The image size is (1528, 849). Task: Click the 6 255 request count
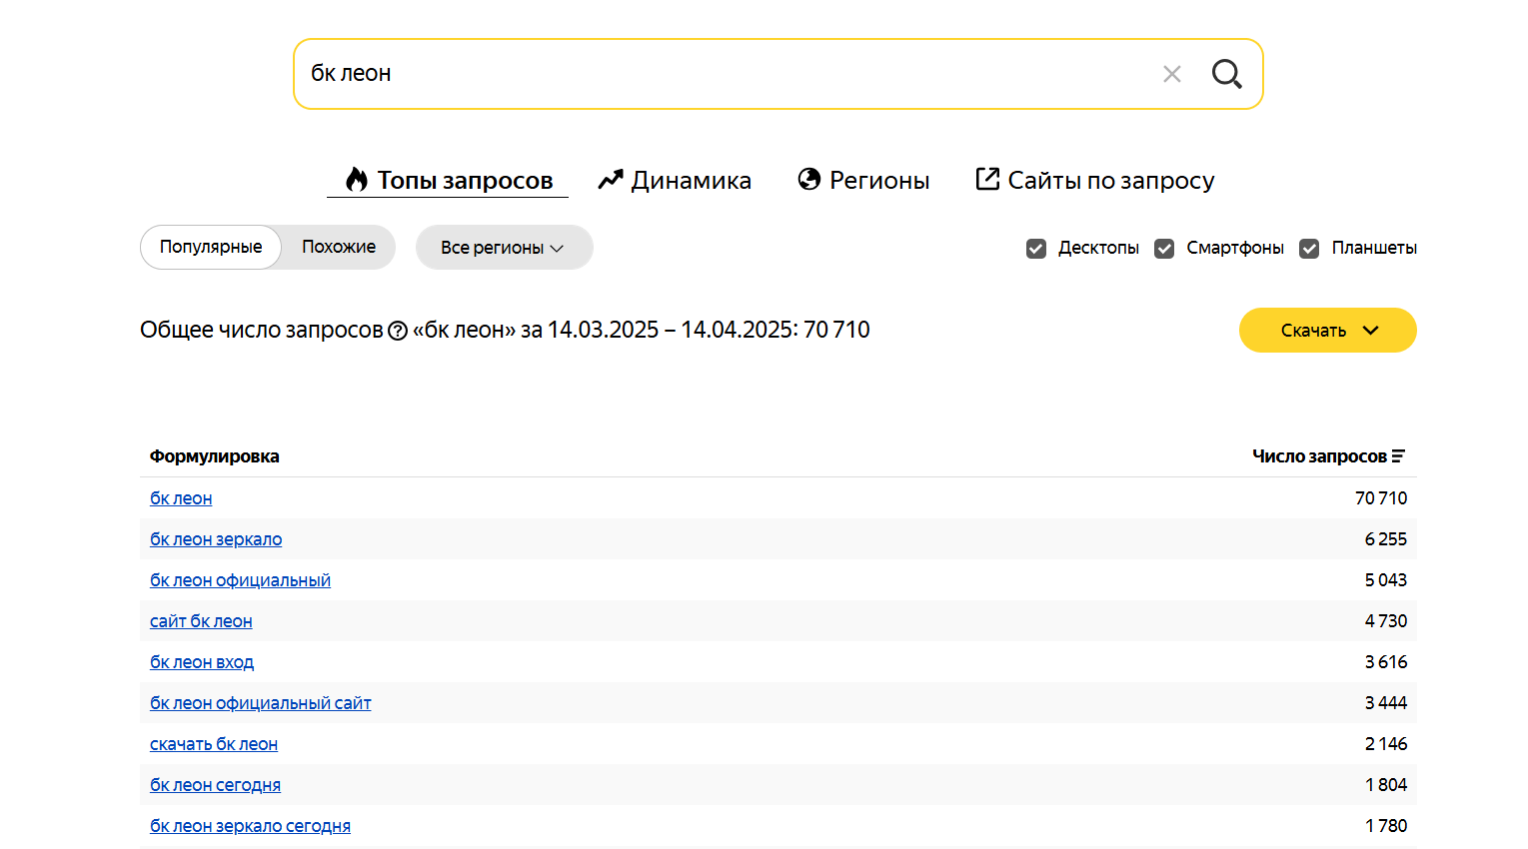coord(1386,539)
